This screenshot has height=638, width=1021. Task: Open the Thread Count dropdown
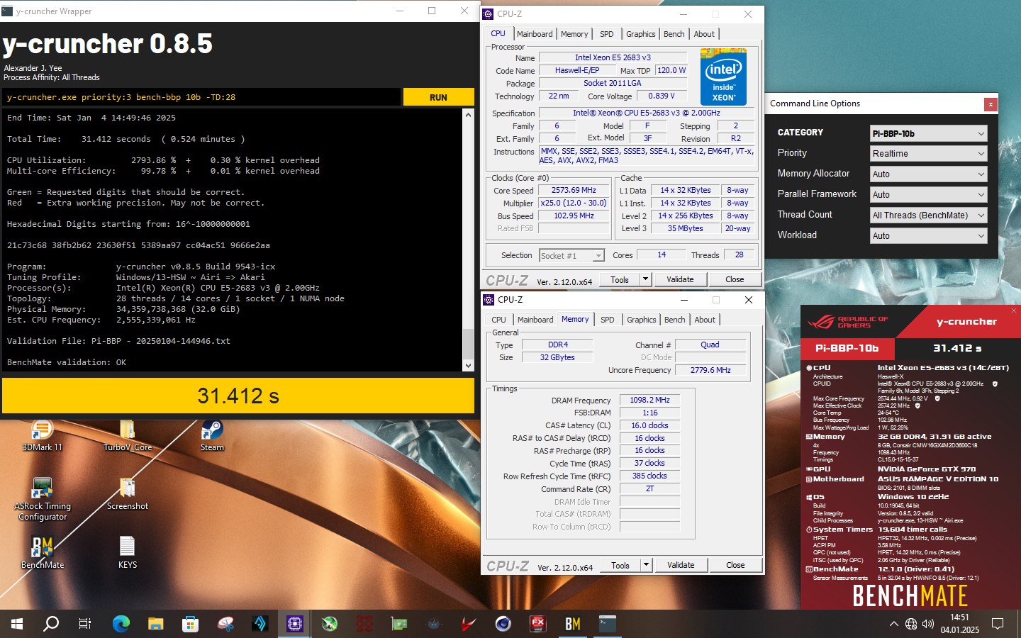(x=929, y=215)
